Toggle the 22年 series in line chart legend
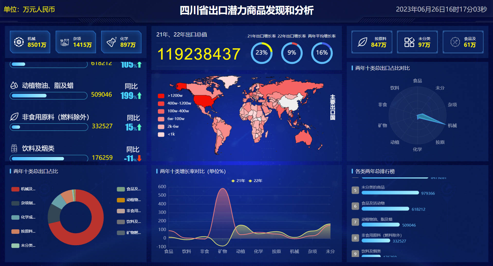The width and height of the screenshot is (493, 266). [255, 181]
